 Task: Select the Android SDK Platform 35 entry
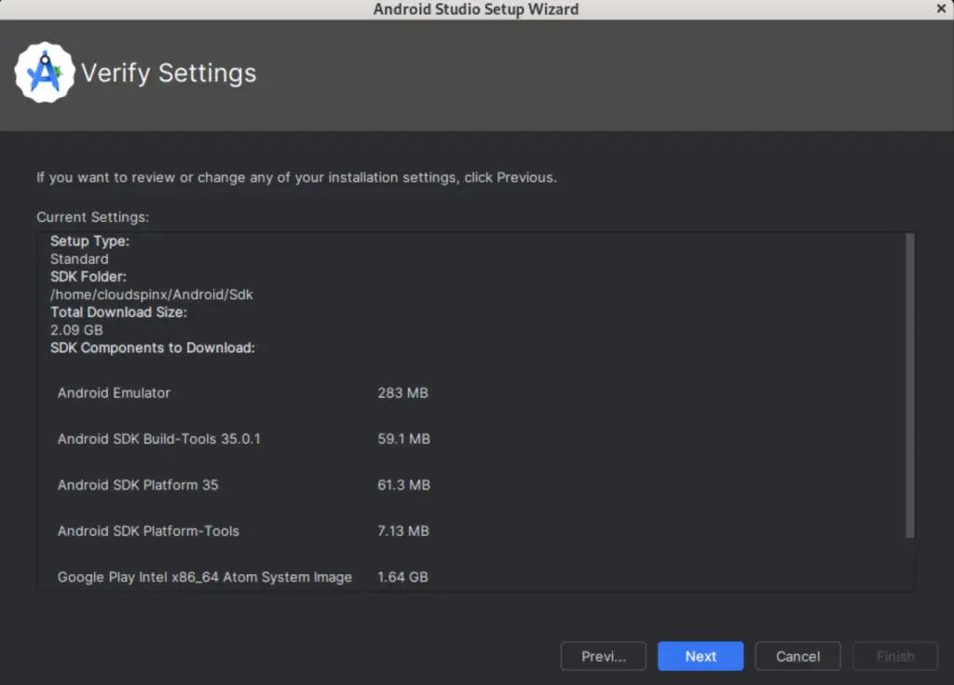tap(137, 485)
